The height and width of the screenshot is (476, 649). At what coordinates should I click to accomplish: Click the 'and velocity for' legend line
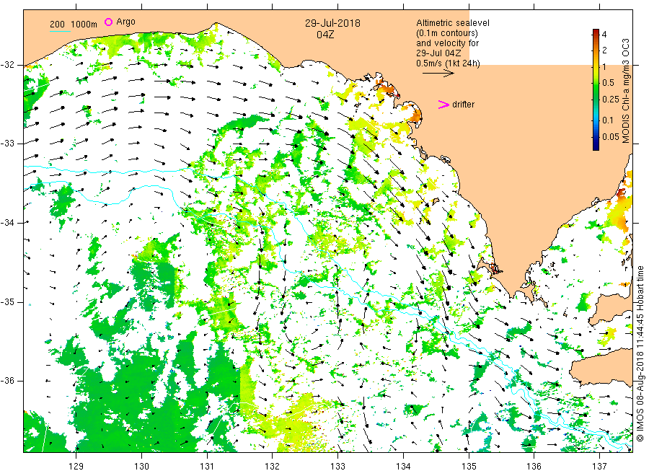click(447, 43)
